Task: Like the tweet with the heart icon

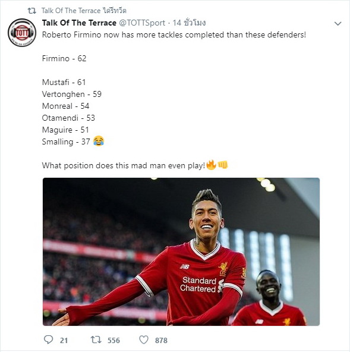Action: point(144,340)
